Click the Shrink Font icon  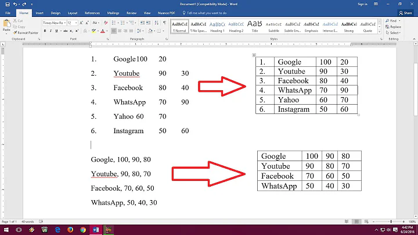pos(87,23)
